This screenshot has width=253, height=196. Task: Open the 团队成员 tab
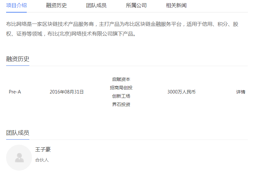pos(96,5)
